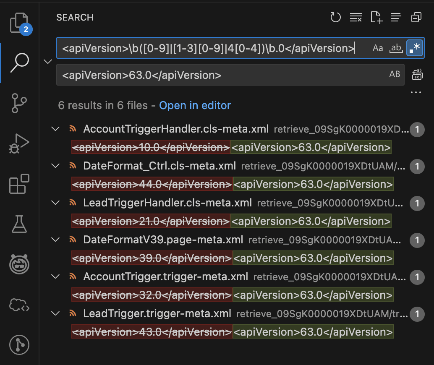The width and height of the screenshot is (434, 365).
Task: Open a new search editor
Action: pos(376,17)
